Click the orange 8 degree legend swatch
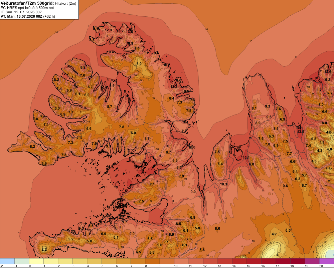 click(x=152, y=261)
